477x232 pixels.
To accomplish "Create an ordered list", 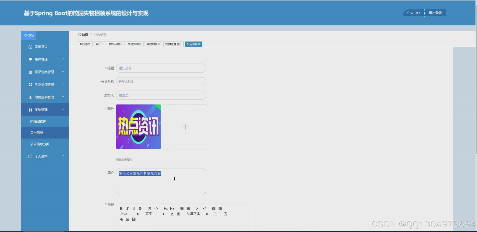I will click(x=182, y=208).
